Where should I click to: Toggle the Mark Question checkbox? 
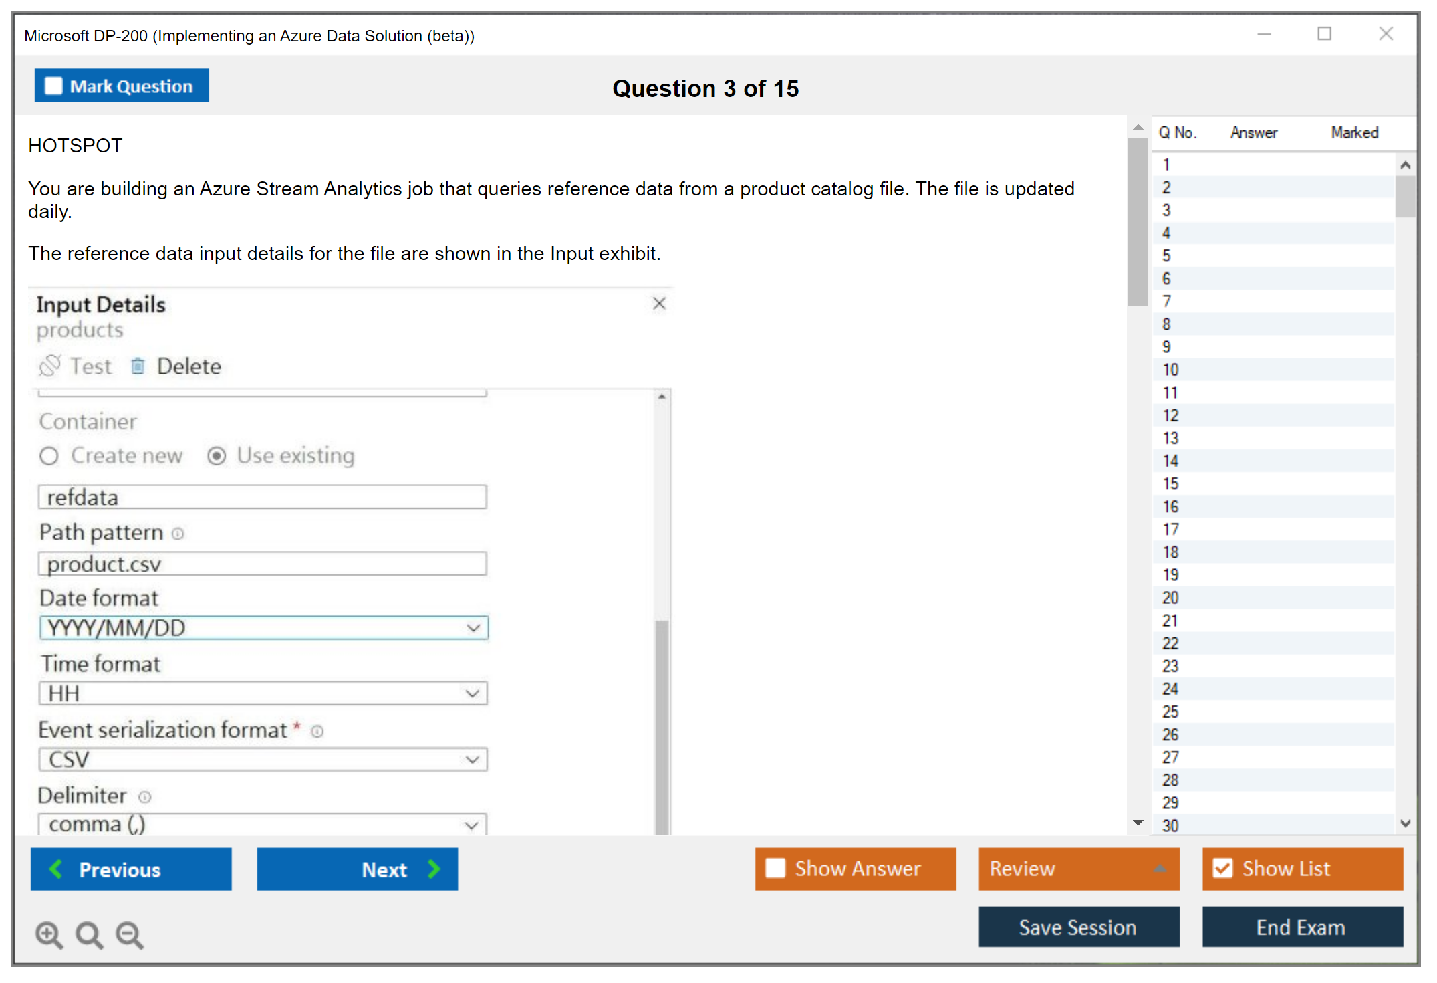(53, 86)
